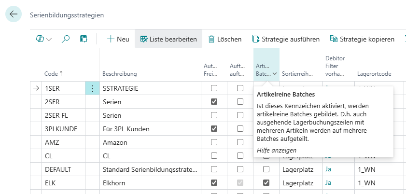
Task: Uncheck first checkbox for 3PLKUNDE row
Action: (214, 129)
